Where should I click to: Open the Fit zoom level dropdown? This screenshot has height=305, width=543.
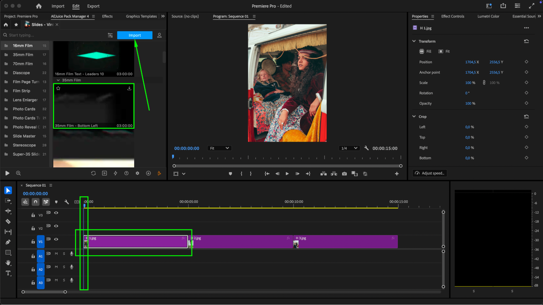pyautogui.click(x=219, y=148)
